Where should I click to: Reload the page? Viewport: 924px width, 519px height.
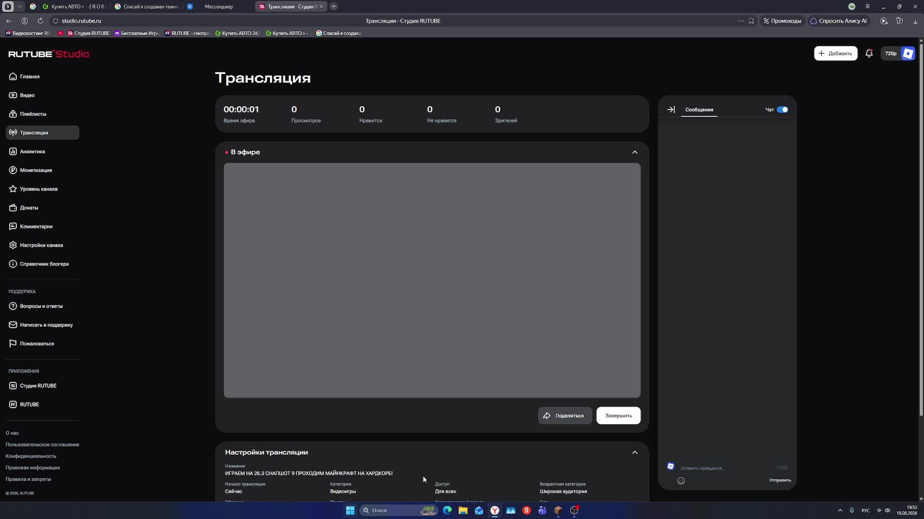coord(40,21)
